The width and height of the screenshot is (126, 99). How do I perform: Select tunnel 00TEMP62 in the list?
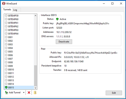coord(19,26)
